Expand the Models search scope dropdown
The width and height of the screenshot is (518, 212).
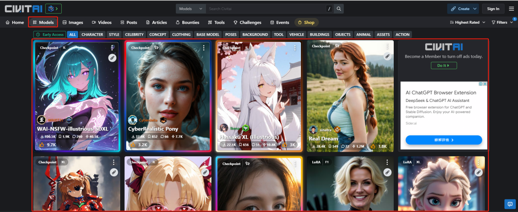point(191,9)
